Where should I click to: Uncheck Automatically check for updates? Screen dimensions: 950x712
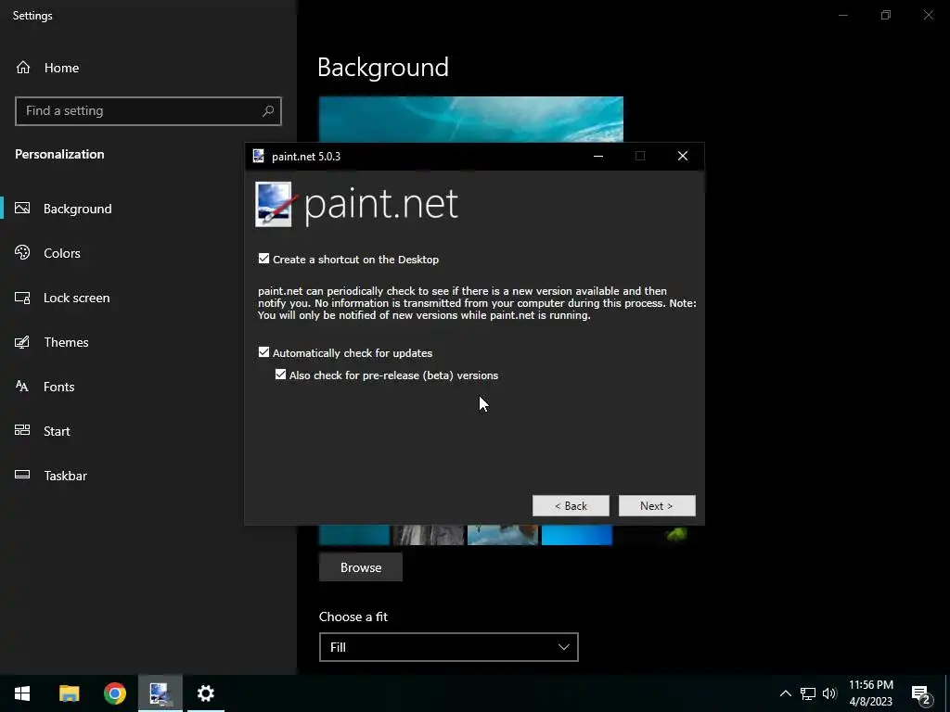[263, 351]
